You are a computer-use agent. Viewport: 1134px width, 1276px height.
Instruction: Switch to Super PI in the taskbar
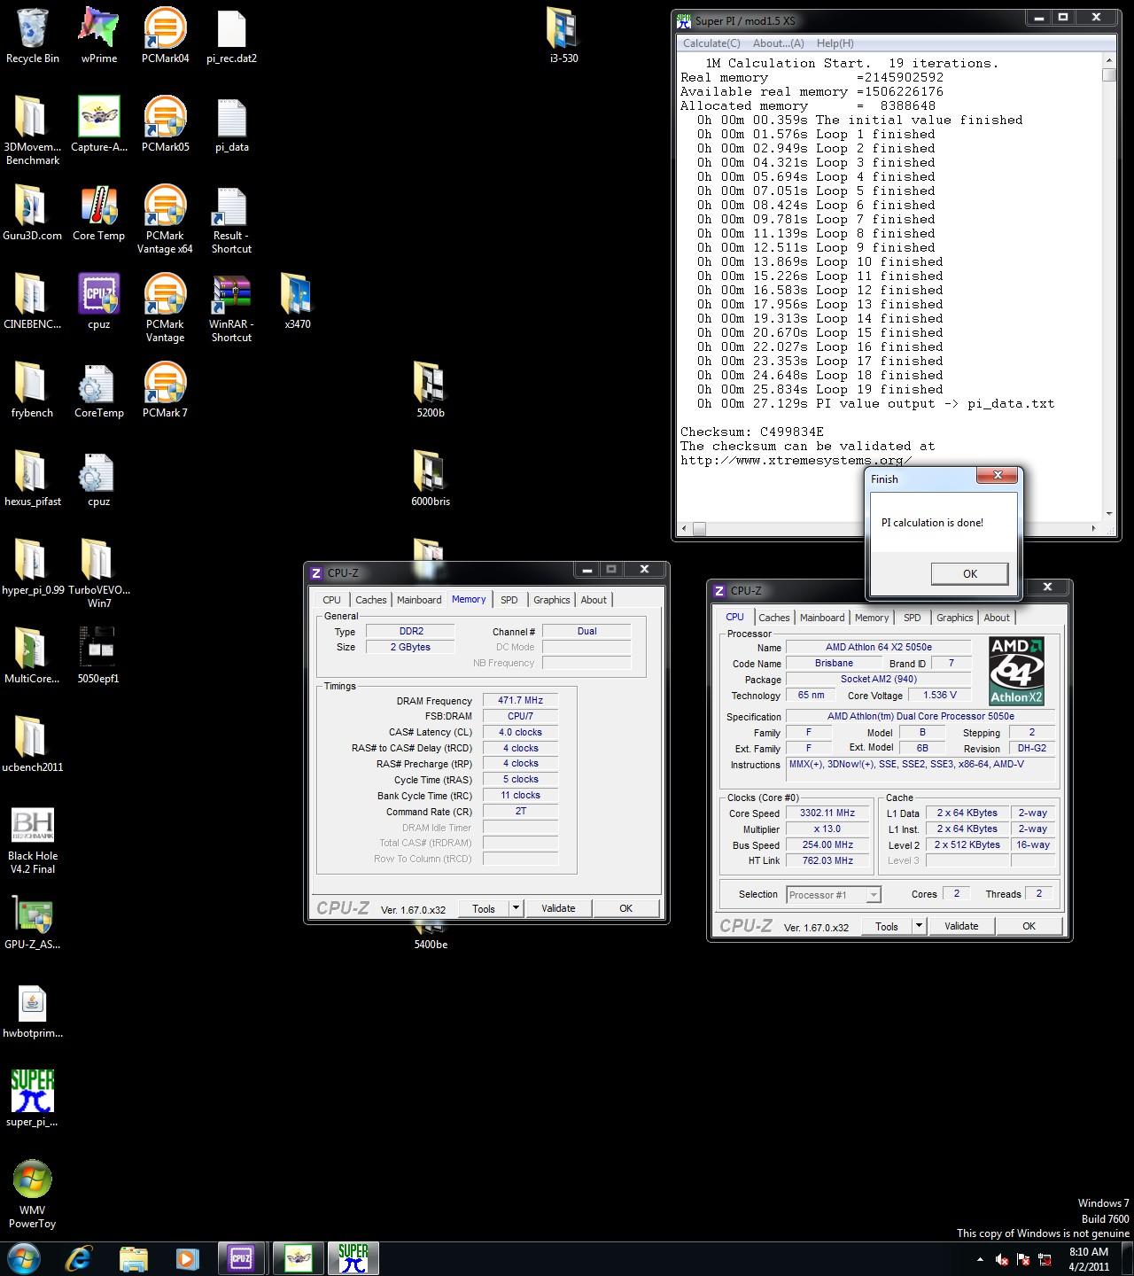353,1258
